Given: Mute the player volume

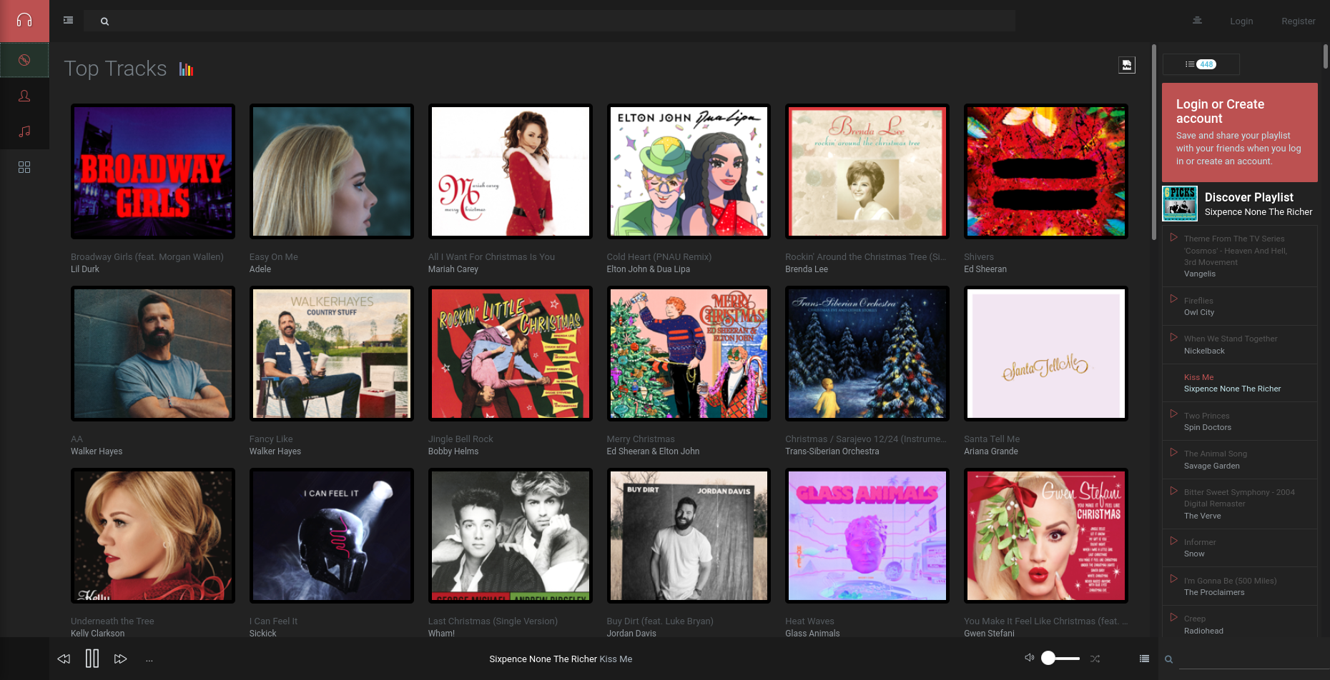Looking at the screenshot, I should click(x=1029, y=658).
